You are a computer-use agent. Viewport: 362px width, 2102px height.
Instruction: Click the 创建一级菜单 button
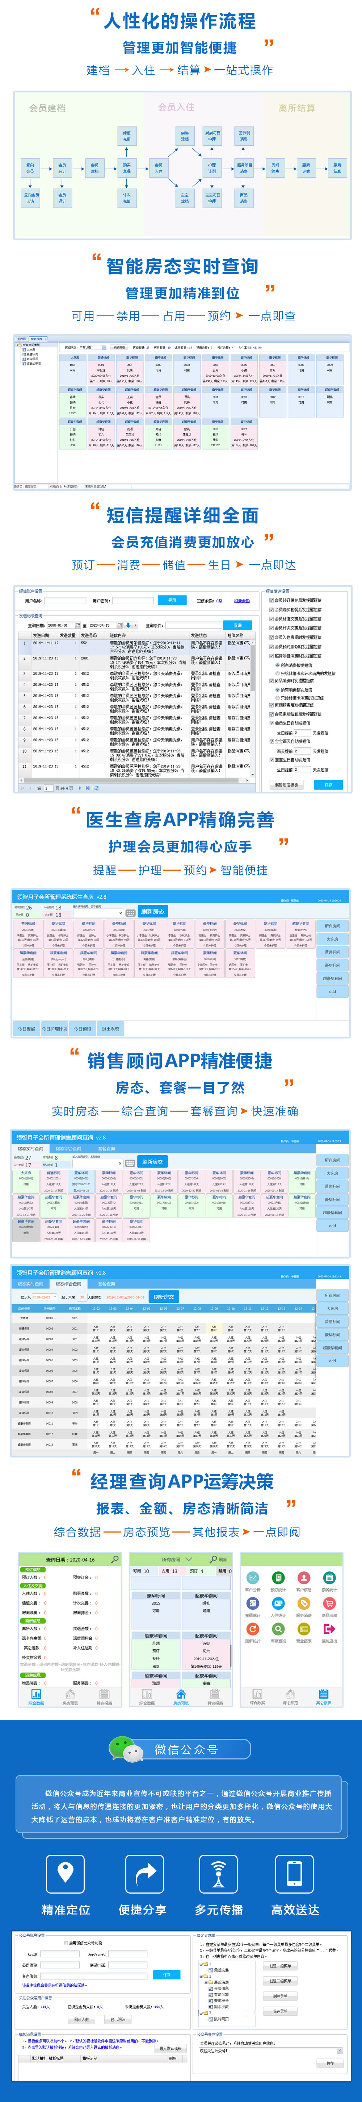click(281, 1966)
